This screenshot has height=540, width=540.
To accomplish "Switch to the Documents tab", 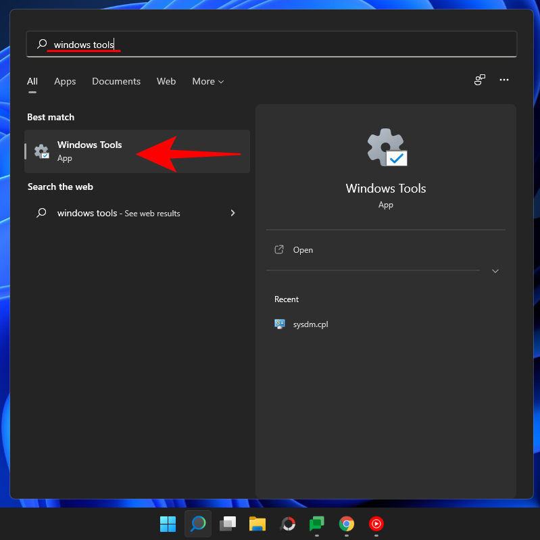I will pyautogui.click(x=116, y=81).
